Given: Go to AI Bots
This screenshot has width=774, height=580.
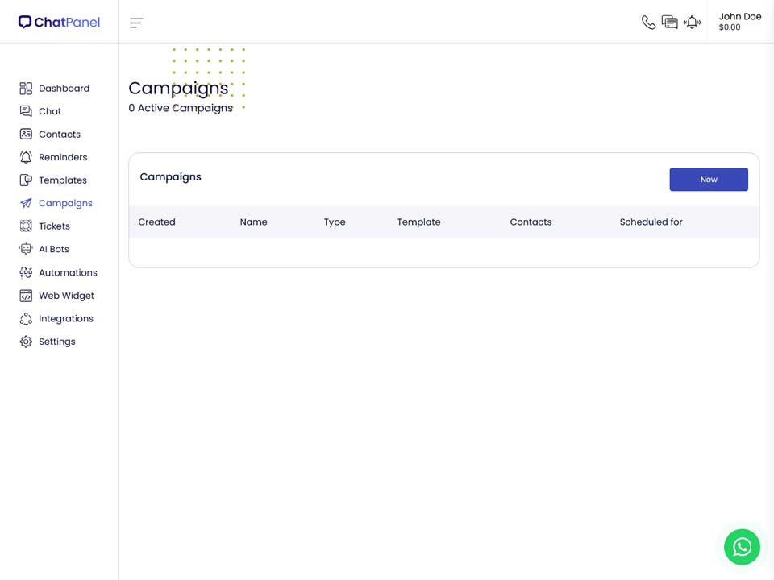Looking at the screenshot, I should point(54,249).
